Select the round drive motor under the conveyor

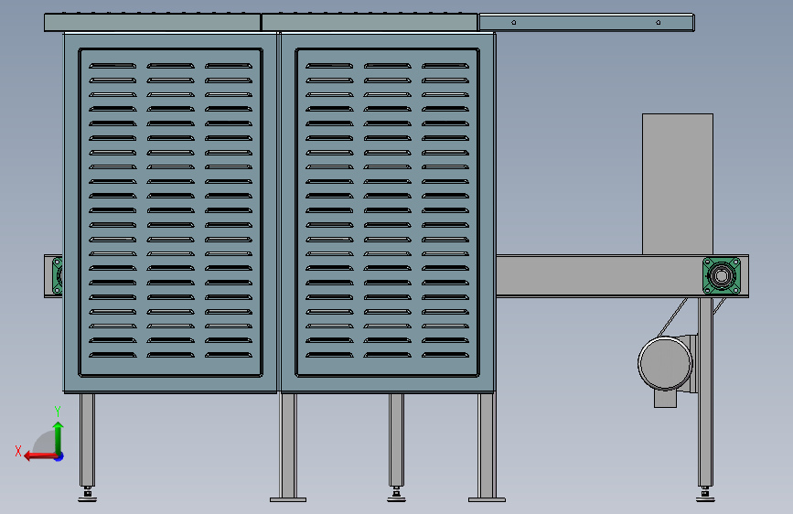click(665, 363)
